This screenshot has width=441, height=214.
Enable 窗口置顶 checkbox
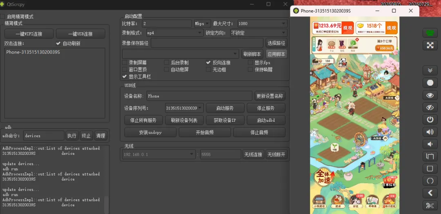[124, 69]
